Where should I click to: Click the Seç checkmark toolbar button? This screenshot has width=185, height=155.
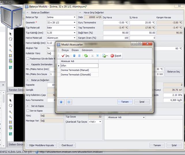(x=65, y=56)
